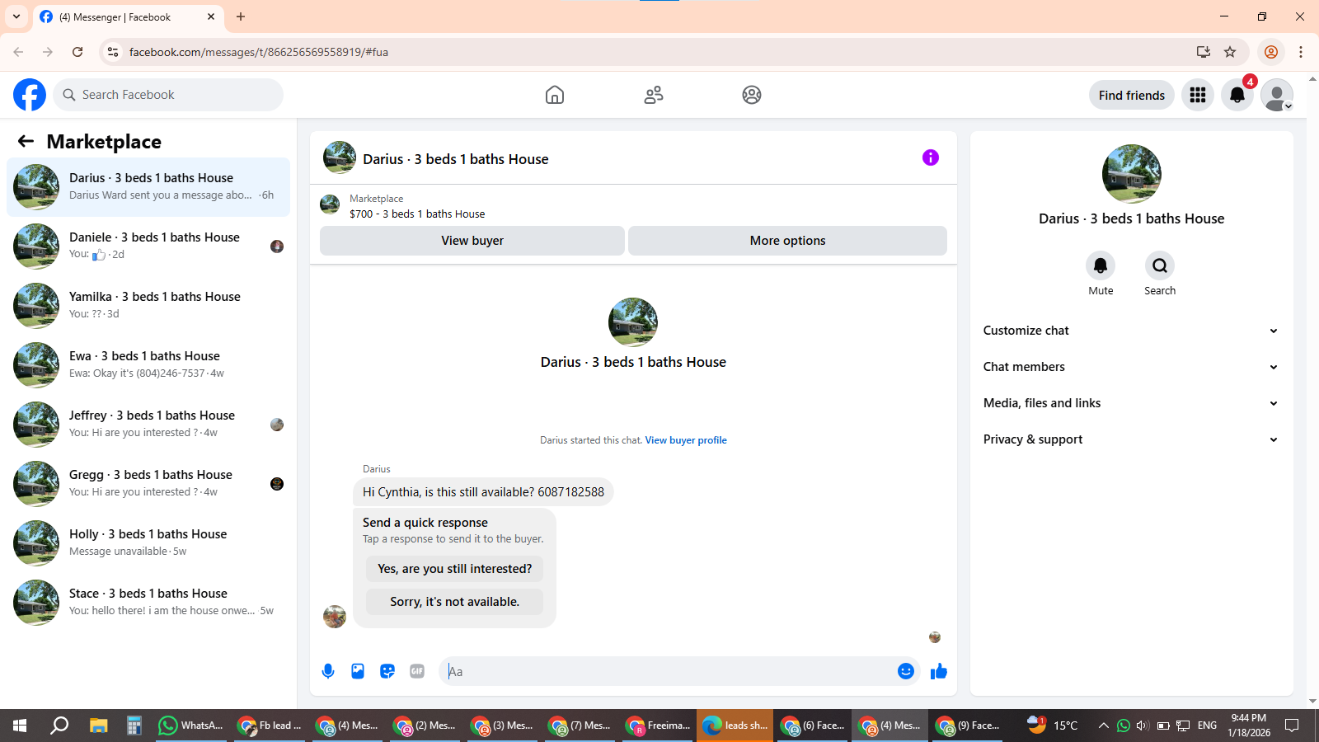Click Find friends button
The image size is (1319, 742).
[x=1131, y=95]
